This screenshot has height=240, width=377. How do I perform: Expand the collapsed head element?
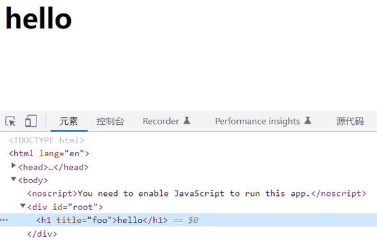[13, 165]
